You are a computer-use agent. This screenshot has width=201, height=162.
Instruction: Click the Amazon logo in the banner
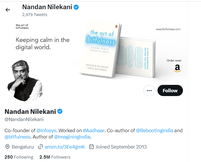[178, 68]
